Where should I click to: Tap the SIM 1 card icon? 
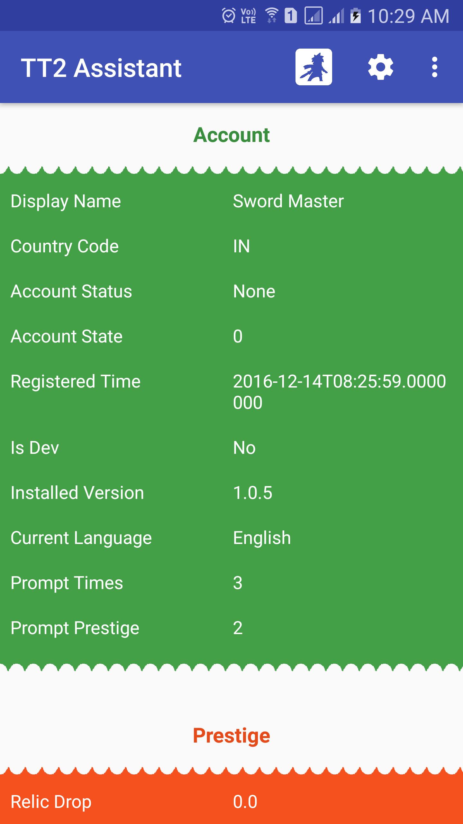click(291, 16)
